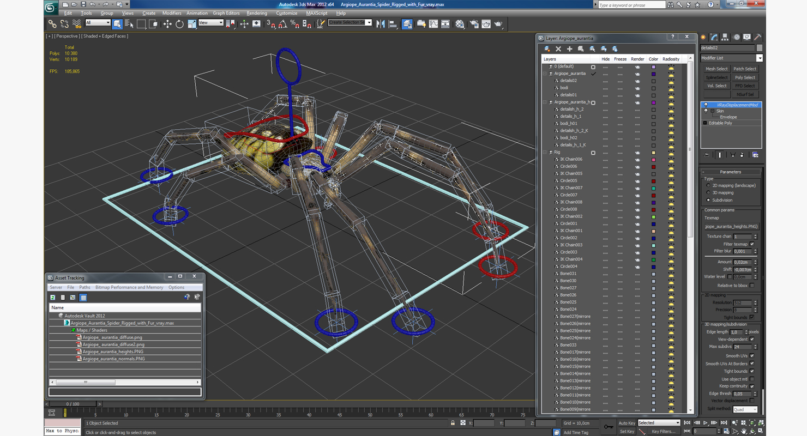Activate the Select and Rotate tool
807x436 pixels.
[x=179, y=24]
